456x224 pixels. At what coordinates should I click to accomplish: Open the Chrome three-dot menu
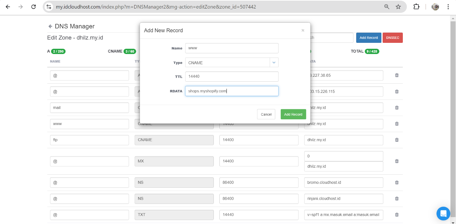(x=448, y=7)
